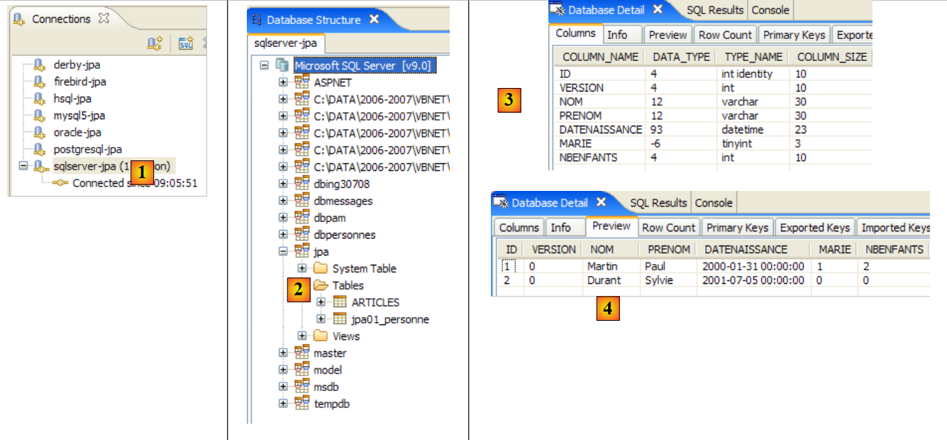Switch to the Imported Keys tab
Screen dimensions: 947x440
[894, 228]
